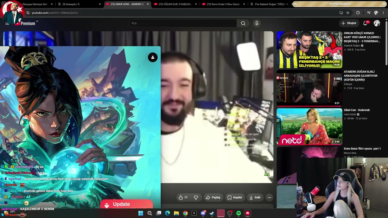Image resolution: width=388 pixels, height=218 pixels.
Task: Click chat message 'ecemde gelsin daha hızlı lose alın'
Action: click(x=48, y=191)
